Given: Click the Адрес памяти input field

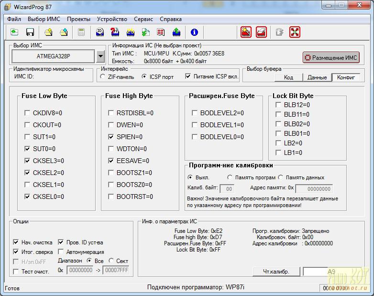Looking at the screenshot, I should tap(314, 189).
